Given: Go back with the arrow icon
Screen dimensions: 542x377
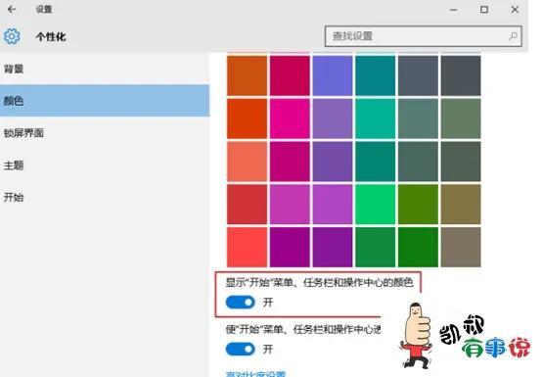Looking at the screenshot, I should point(12,10).
